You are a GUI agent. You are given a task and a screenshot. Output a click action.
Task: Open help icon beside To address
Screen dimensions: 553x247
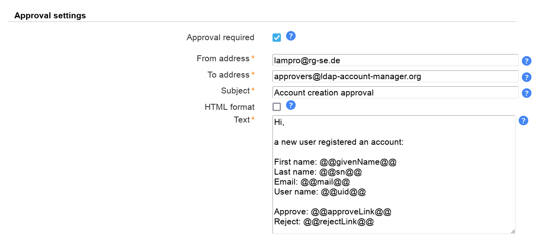coord(526,77)
